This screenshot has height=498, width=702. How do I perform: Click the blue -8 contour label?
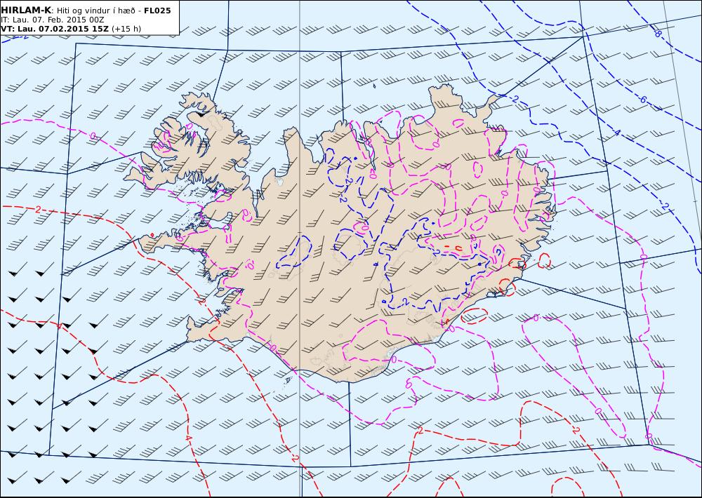pos(657,33)
